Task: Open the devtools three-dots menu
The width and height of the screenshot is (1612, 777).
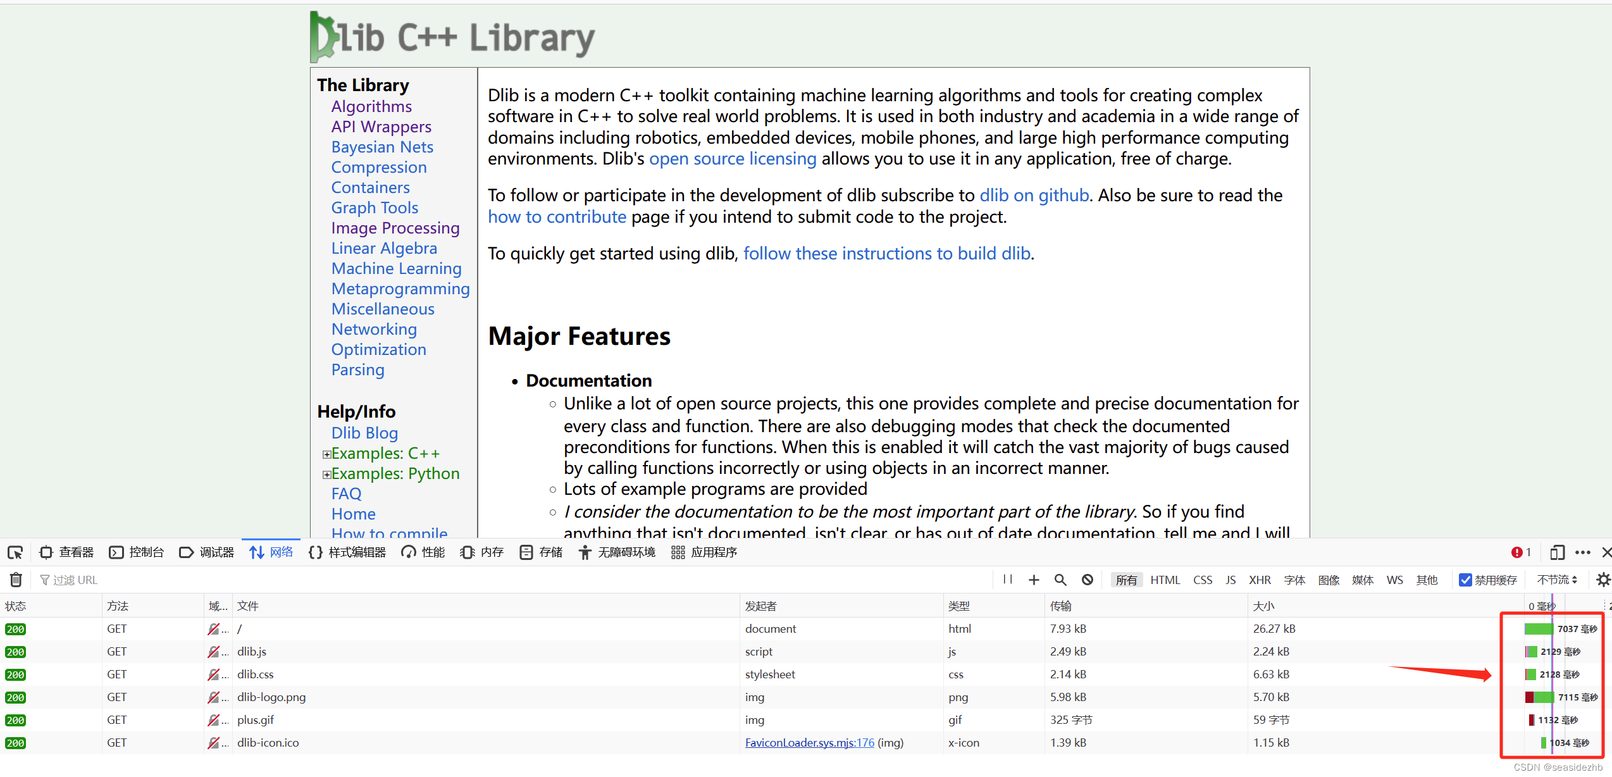Action: tap(1583, 552)
